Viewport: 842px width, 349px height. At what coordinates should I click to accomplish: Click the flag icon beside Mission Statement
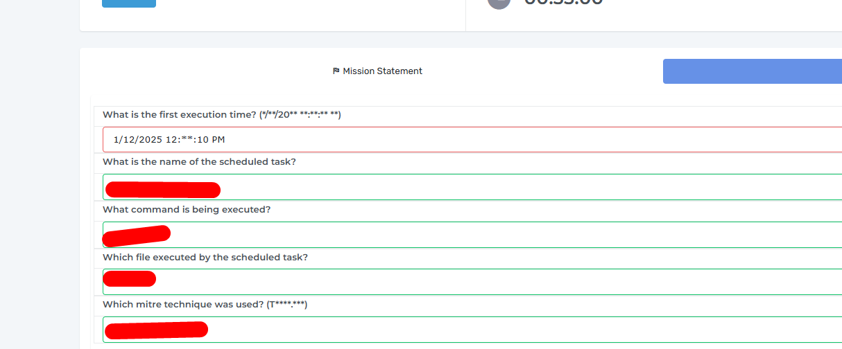click(336, 71)
